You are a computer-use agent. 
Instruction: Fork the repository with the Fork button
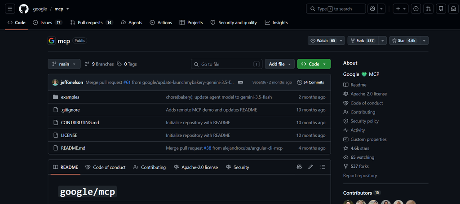click(363, 41)
